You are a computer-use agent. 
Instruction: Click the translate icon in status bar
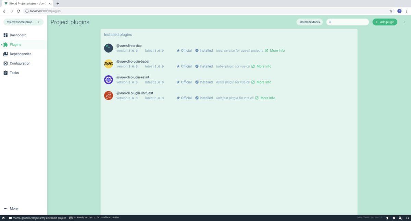tap(400, 218)
